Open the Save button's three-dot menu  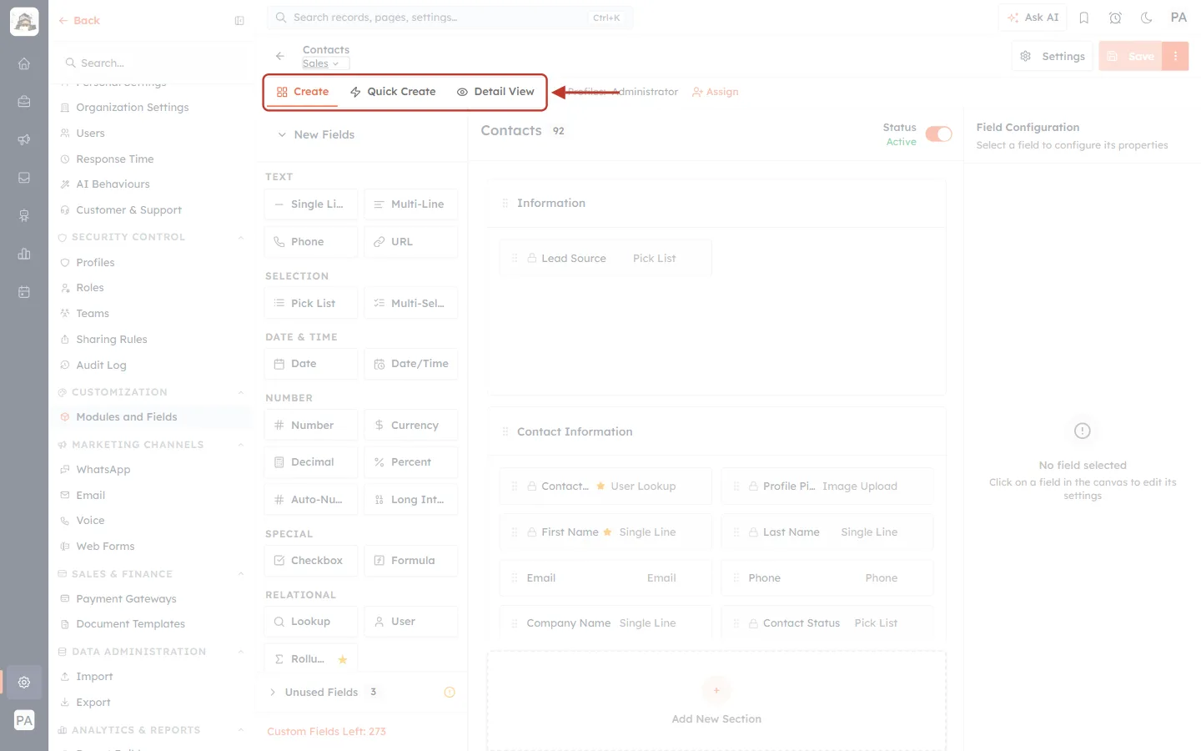[x=1175, y=56]
